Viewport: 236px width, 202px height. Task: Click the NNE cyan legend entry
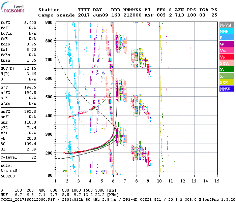(x=226, y=31)
